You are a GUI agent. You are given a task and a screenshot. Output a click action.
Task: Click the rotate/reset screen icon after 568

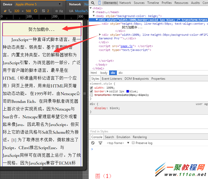pos(36,11)
